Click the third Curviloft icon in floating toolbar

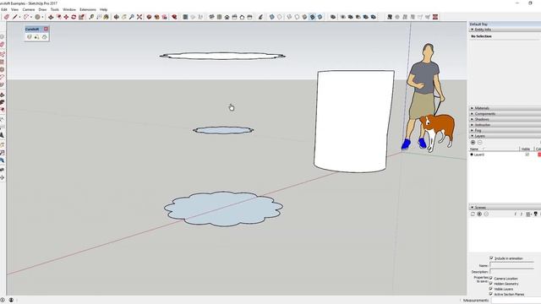point(45,37)
